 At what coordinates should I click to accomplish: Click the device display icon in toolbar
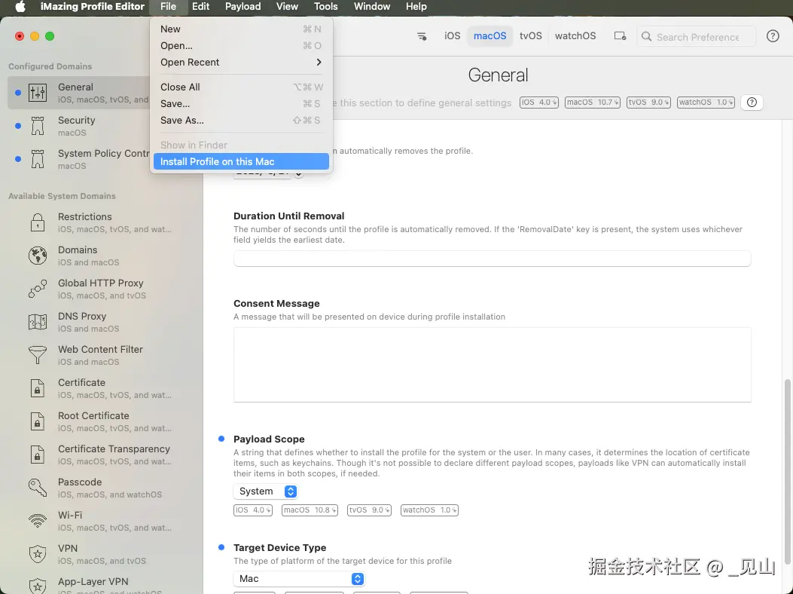(x=620, y=36)
